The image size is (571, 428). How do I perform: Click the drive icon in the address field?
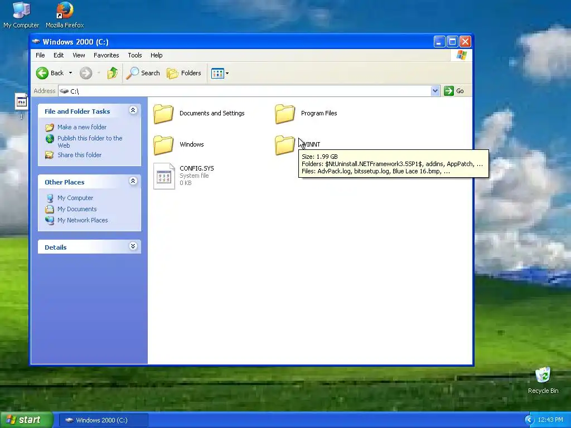(64, 91)
